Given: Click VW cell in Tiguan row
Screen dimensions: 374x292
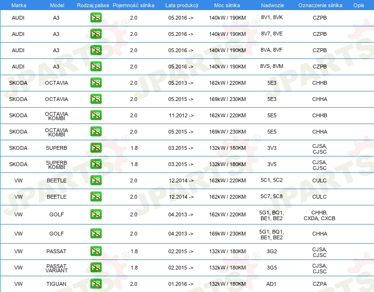Looking at the screenshot, I should 18,284.
